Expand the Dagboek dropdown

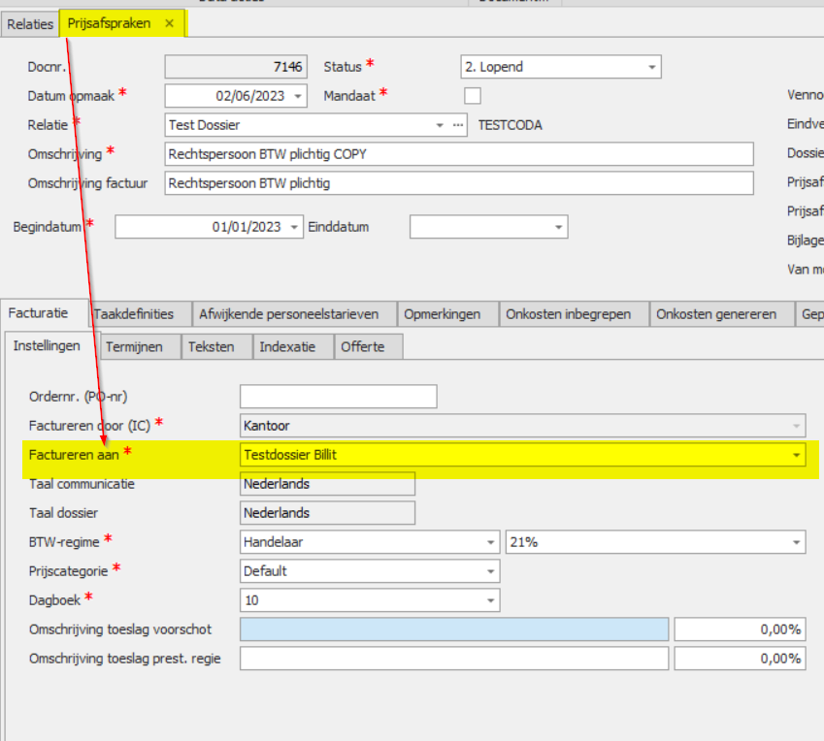point(490,600)
